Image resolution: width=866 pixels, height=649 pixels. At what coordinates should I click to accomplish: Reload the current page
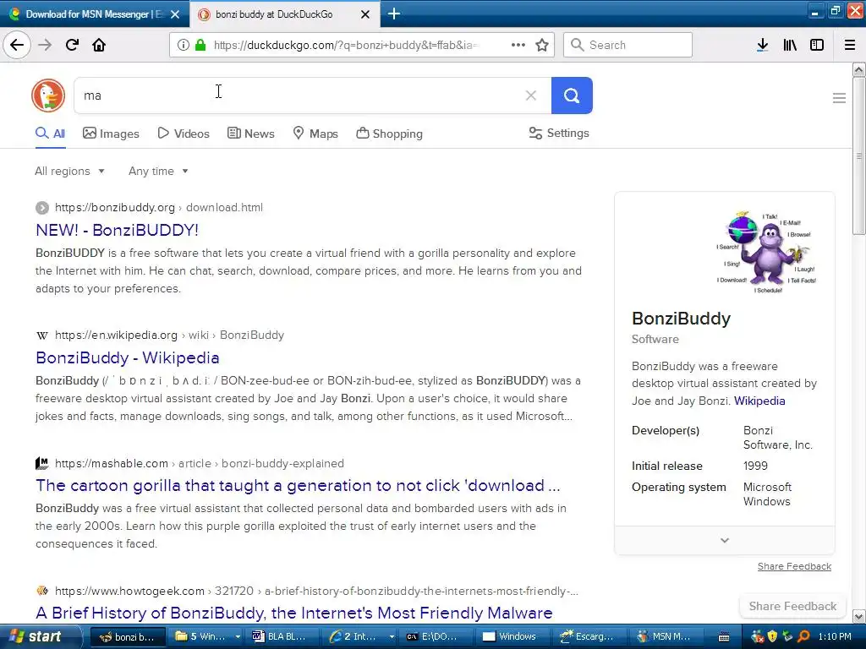(72, 45)
